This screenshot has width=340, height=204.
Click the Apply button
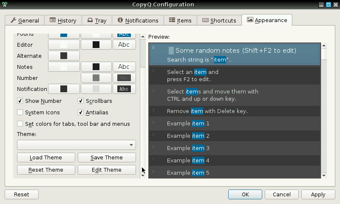pyautogui.click(x=318, y=195)
